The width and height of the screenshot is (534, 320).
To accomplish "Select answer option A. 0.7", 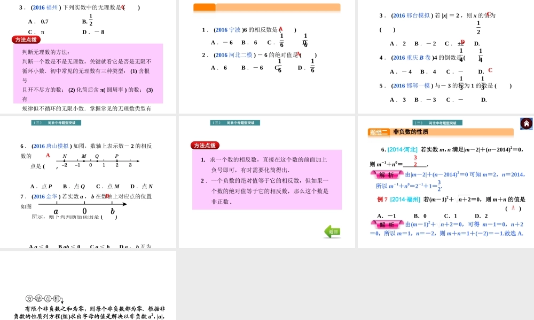I will click(38, 22).
